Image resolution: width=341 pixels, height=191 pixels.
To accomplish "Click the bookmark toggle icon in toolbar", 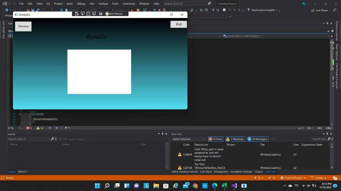I will pyautogui.click(x=224, y=10).
